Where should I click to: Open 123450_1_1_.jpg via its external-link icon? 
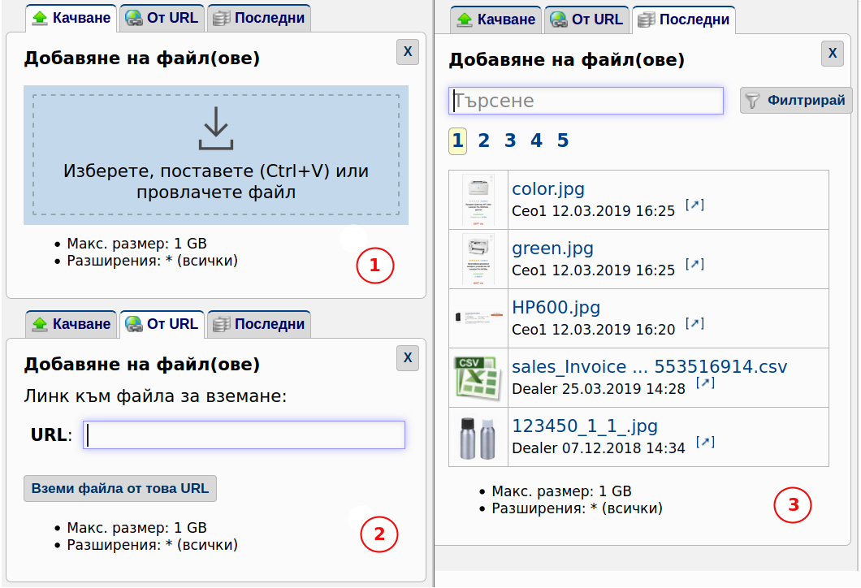705,442
